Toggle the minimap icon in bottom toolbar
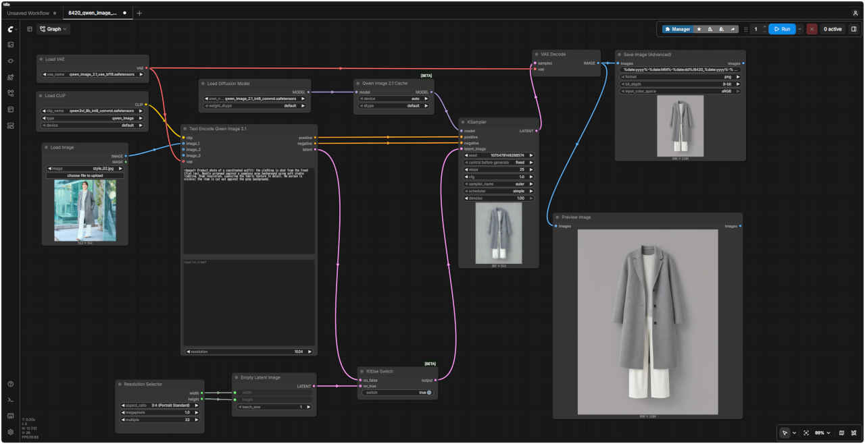This screenshot has width=865, height=444. 841,433
